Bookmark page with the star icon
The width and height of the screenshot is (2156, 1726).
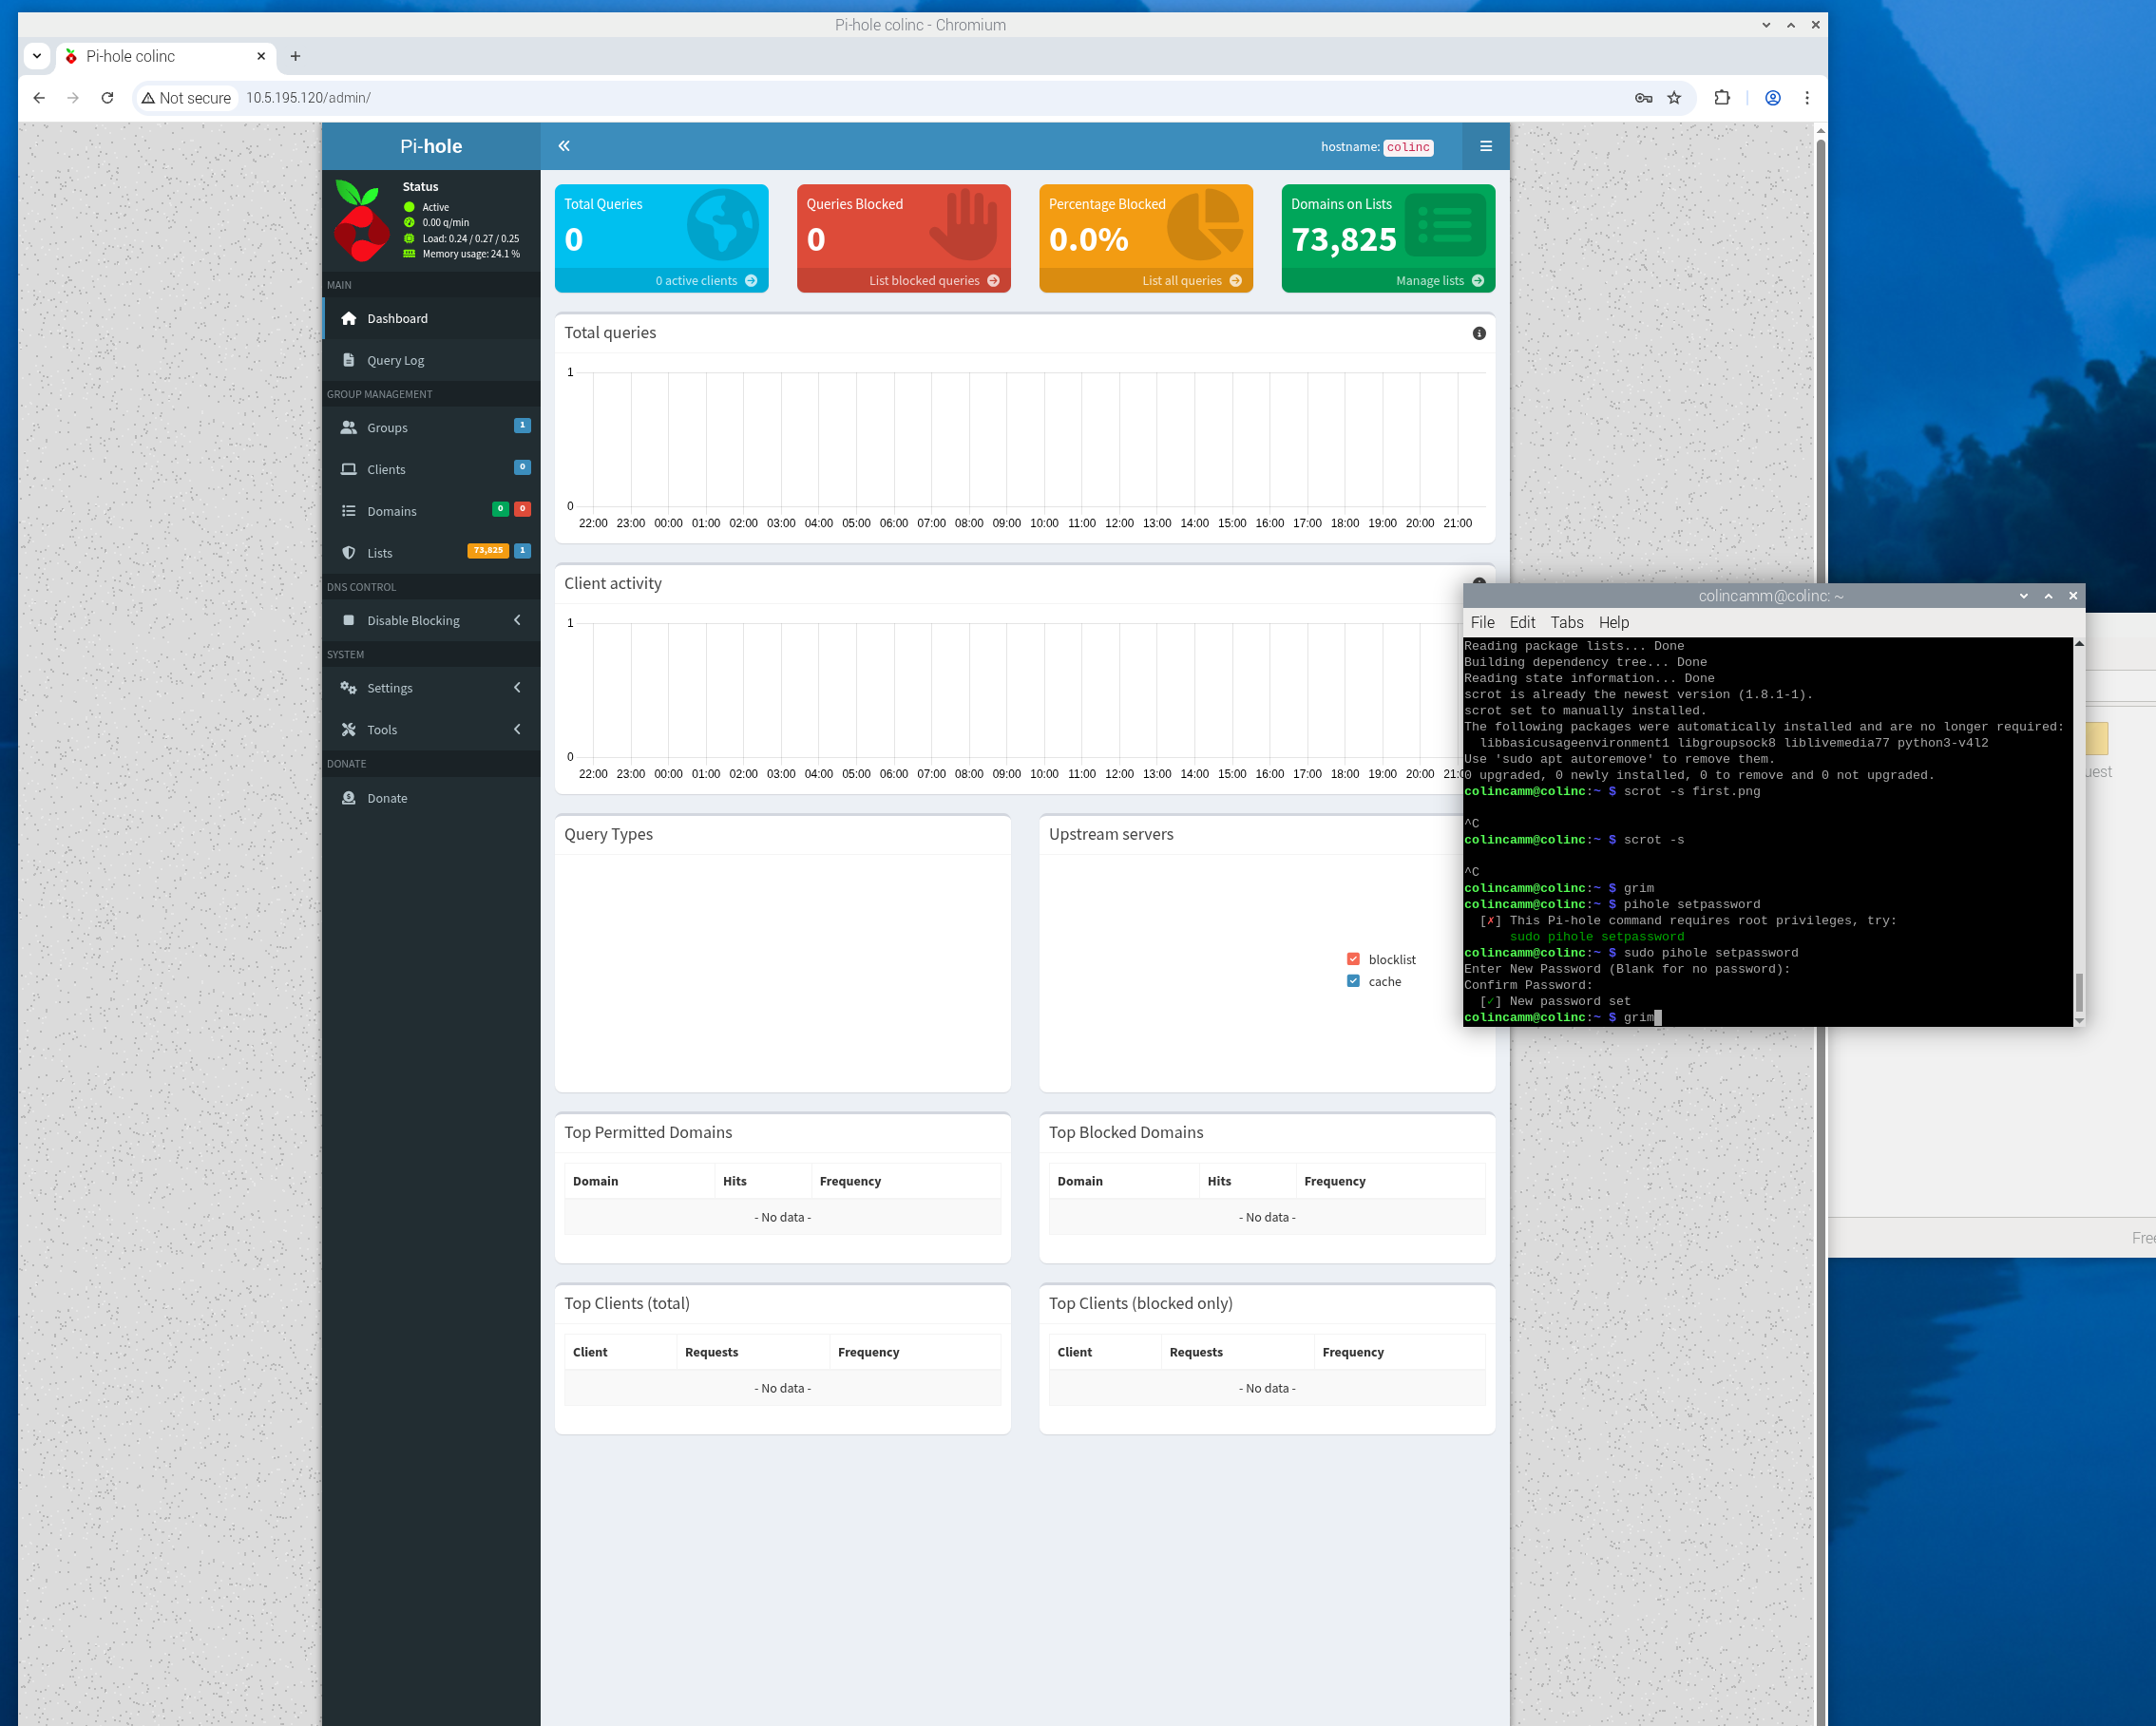pyautogui.click(x=1674, y=98)
